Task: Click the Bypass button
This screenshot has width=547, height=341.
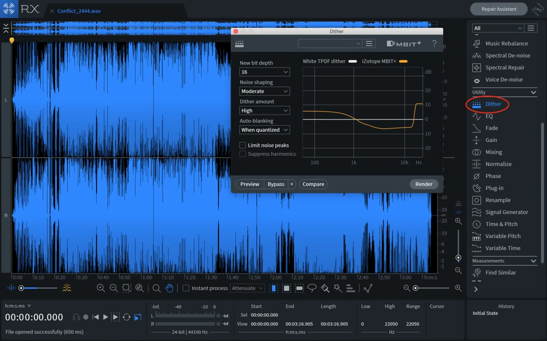Action: point(276,184)
